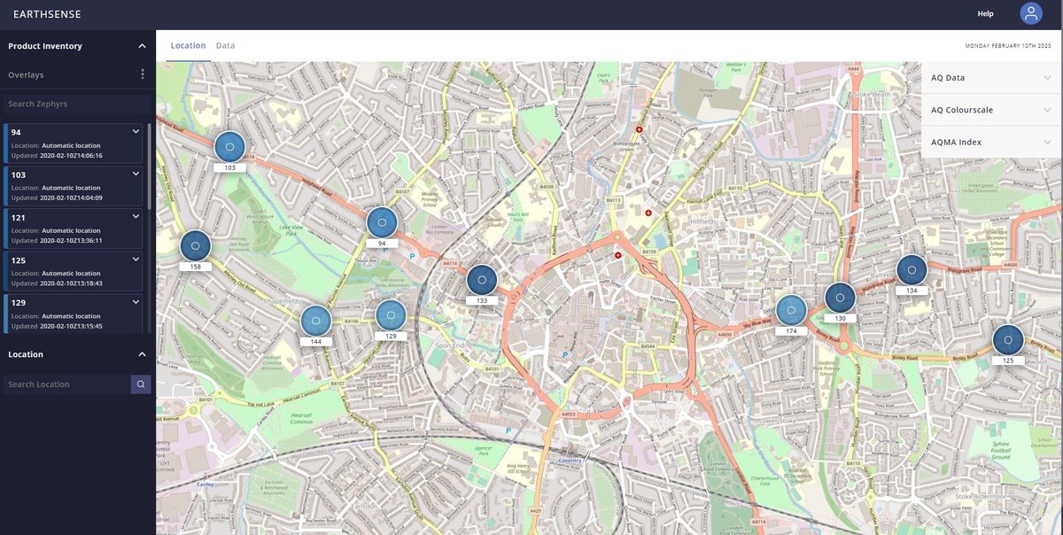Collapse the Product Inventory section
This screenshot has height=535, width=1063.
click(x=142, y=46)
